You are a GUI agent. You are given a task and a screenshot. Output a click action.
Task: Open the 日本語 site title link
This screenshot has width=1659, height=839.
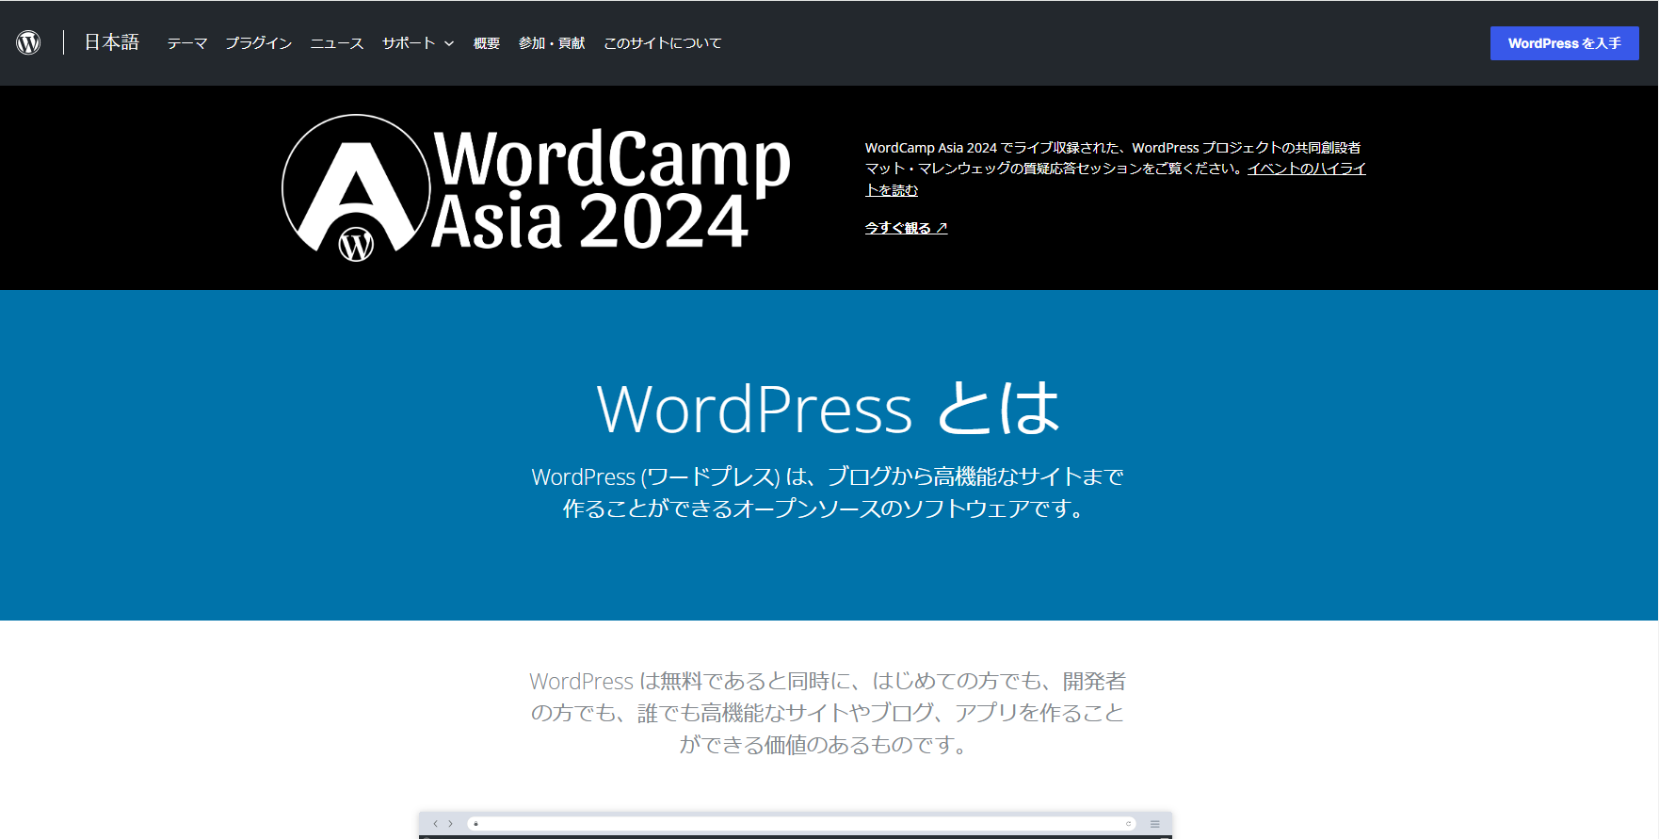tap(111, 42)
